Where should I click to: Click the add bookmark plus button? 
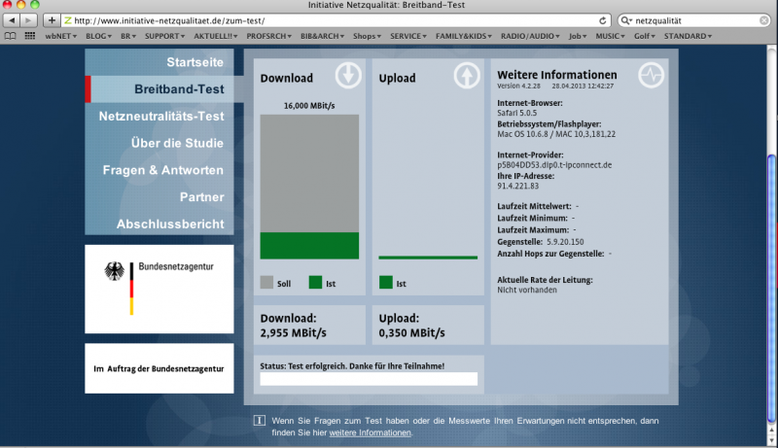click(52, 19)
